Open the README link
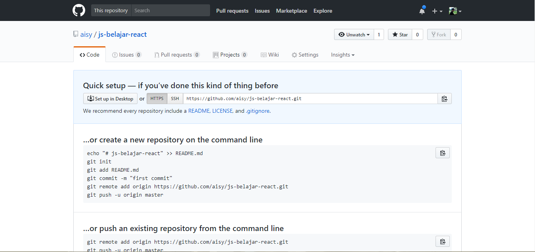The width and height of the screenshot is (535, 252). coord(199,111)
